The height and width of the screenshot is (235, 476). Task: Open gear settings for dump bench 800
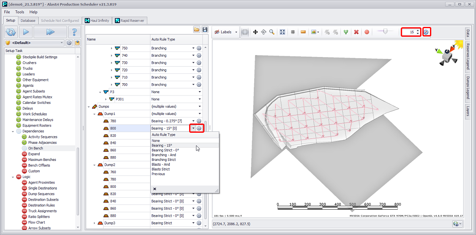click(199, 128)
